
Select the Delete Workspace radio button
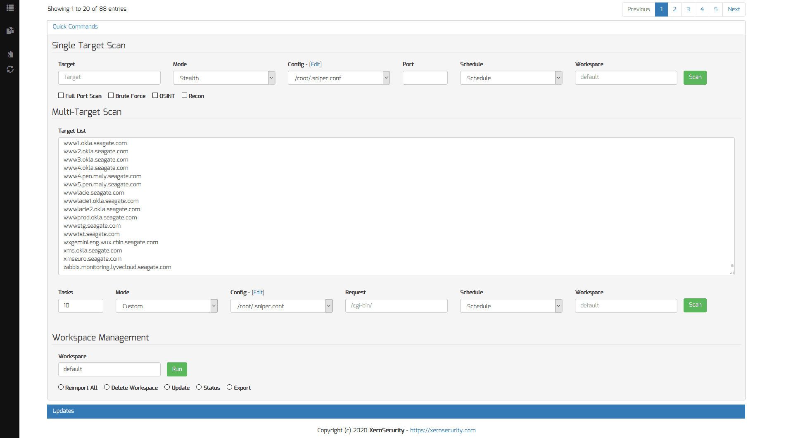[x=107, y=387]
